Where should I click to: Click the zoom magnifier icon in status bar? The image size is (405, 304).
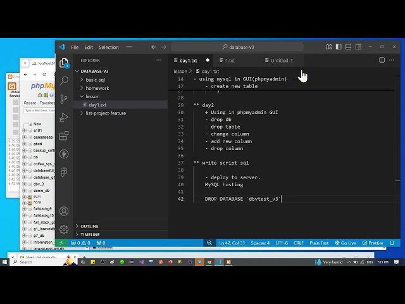[x=209, y=243]
